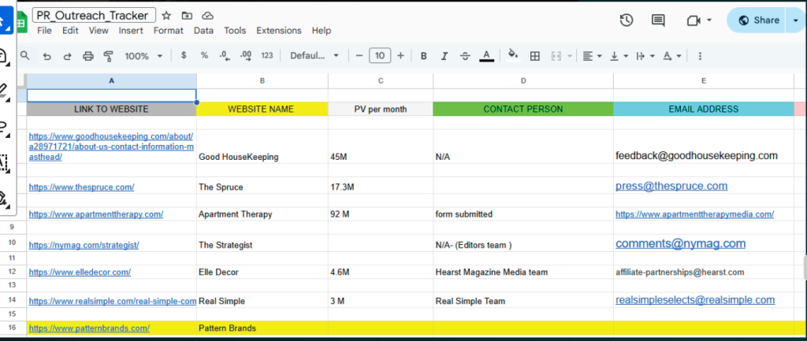Viewport: 807px width, 341px height.
Task: Open the Tools menu
Action: pos(235,31)
